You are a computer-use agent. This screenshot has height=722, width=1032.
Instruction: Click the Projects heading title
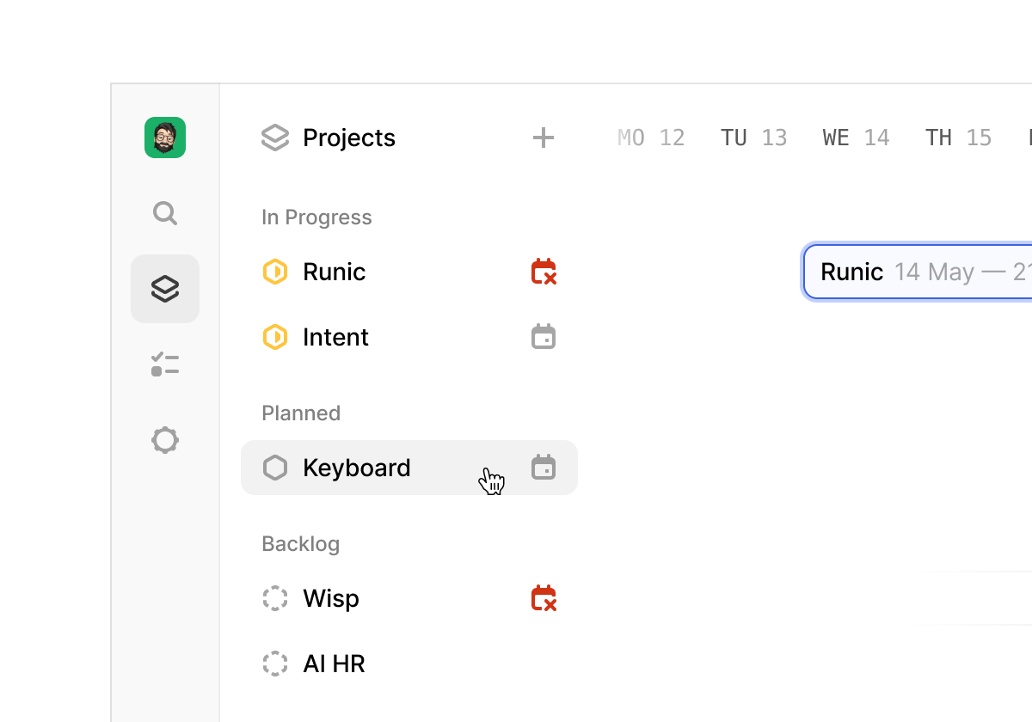pos(349,138)
